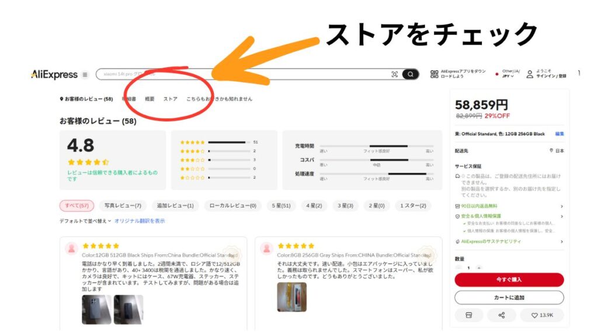Click the price 58,859円
This screenshot has height=336, width=598.
click(481, 105)
